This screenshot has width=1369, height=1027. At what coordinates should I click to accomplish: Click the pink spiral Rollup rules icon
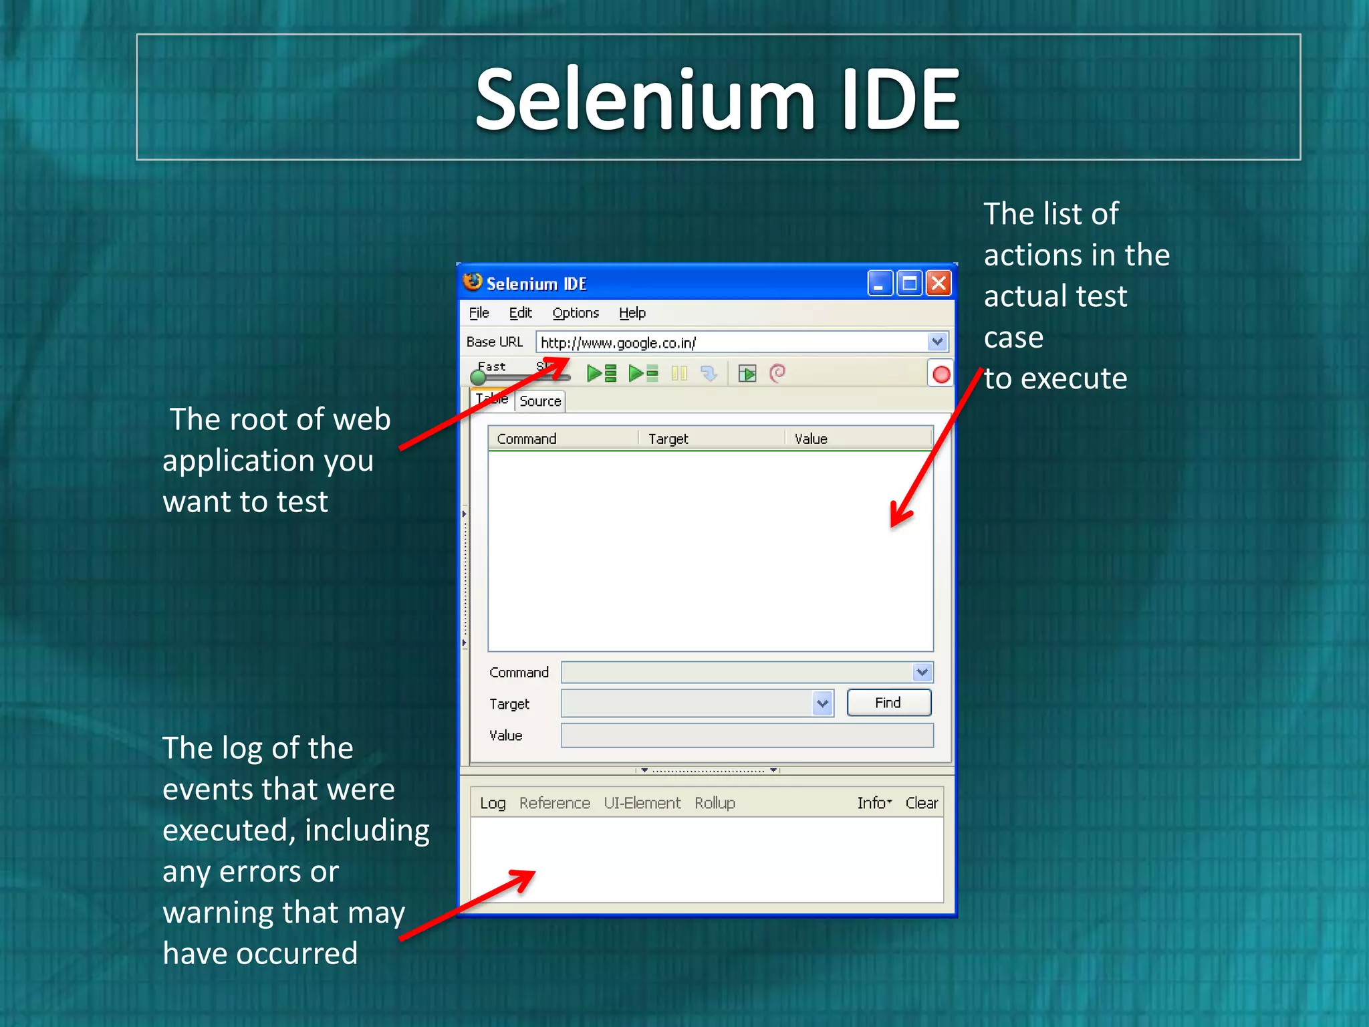(x=777, y=372)
